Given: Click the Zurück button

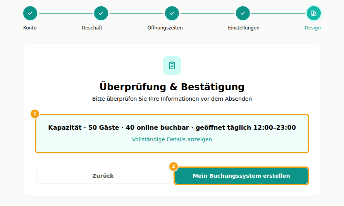Looking at the screenshot, I should 103,176.
